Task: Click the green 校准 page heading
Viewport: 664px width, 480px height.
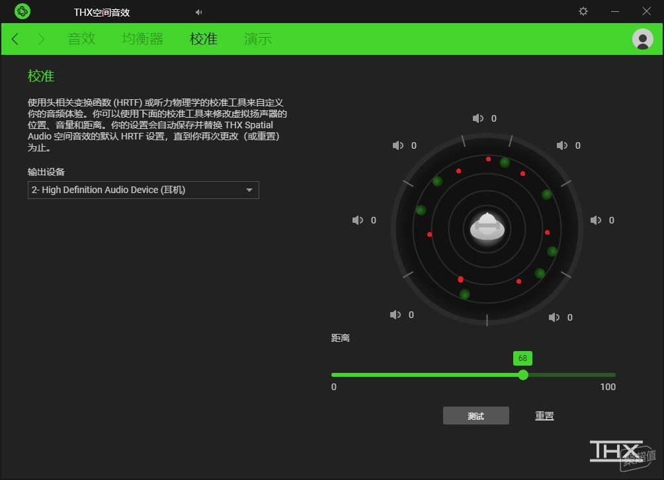Action: pyautogui.click(x=41, y=76)
